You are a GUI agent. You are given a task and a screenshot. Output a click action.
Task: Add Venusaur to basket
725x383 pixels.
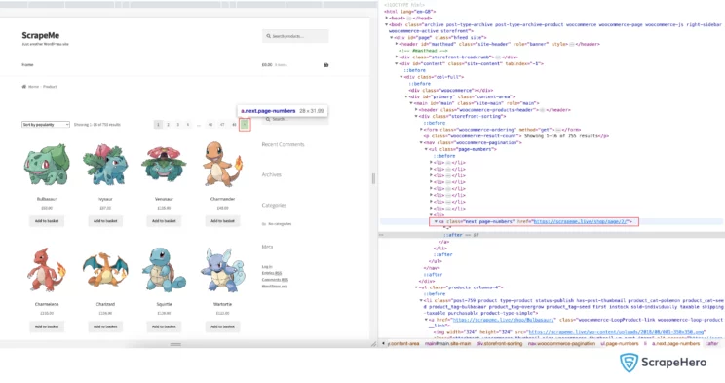coord(164,221)
